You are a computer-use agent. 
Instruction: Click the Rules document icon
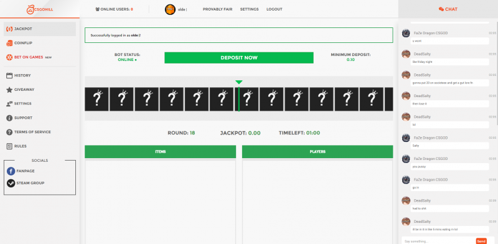tap(9, 146)
